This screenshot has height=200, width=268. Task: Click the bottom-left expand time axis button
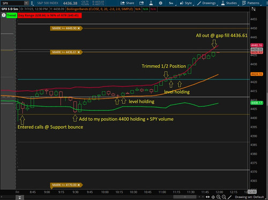pyautogui.click(x=20, y=197)
